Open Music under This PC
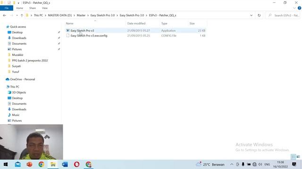 [16, 115]
